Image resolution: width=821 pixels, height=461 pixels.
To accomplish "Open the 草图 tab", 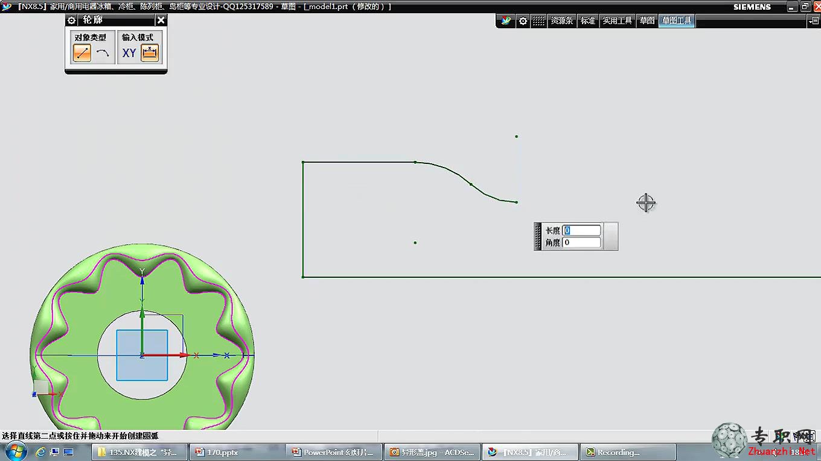I will coord(647,20).
